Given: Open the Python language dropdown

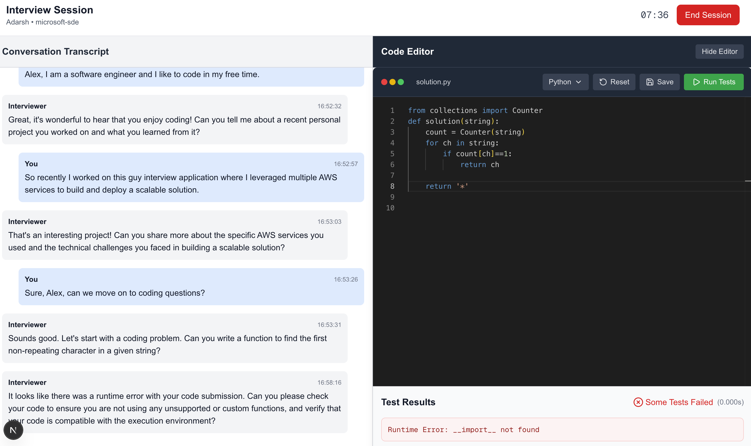Looking at the screenshot, I should click(x=565, y=82).
